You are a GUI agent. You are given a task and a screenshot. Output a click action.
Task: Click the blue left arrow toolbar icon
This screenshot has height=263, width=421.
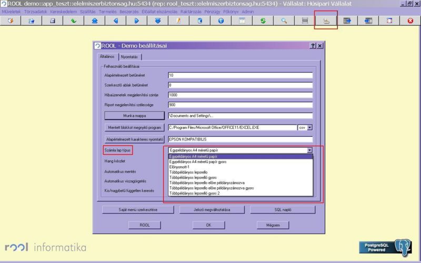115,21
